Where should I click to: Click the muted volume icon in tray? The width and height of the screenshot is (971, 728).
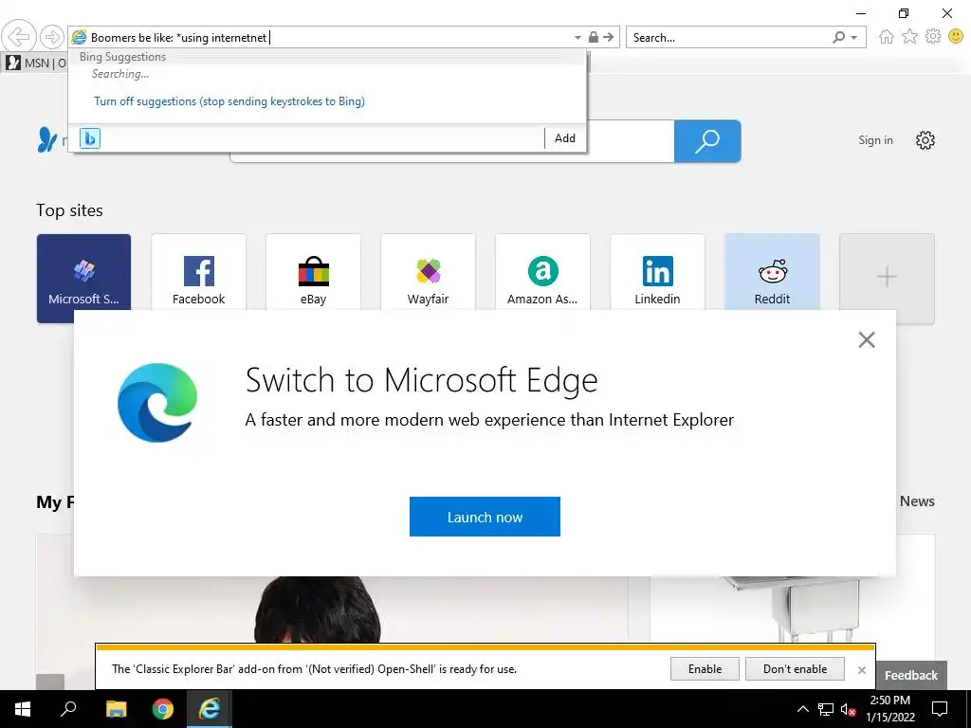point(848,709)
